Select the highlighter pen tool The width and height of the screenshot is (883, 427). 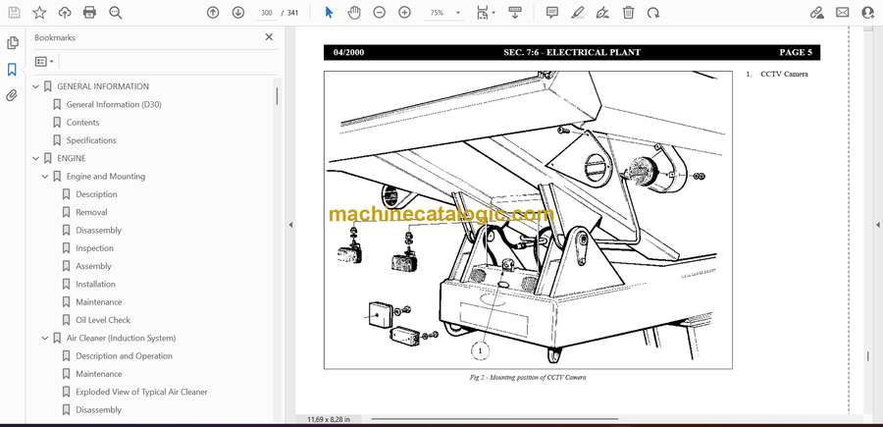577,13
